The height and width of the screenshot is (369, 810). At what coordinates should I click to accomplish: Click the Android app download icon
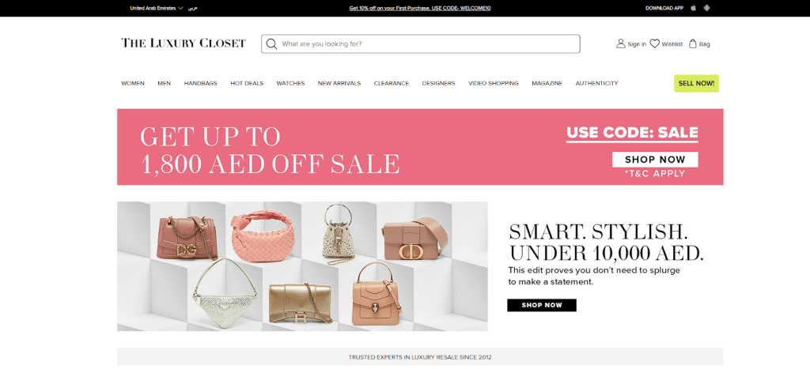click(x=706, y=8)
